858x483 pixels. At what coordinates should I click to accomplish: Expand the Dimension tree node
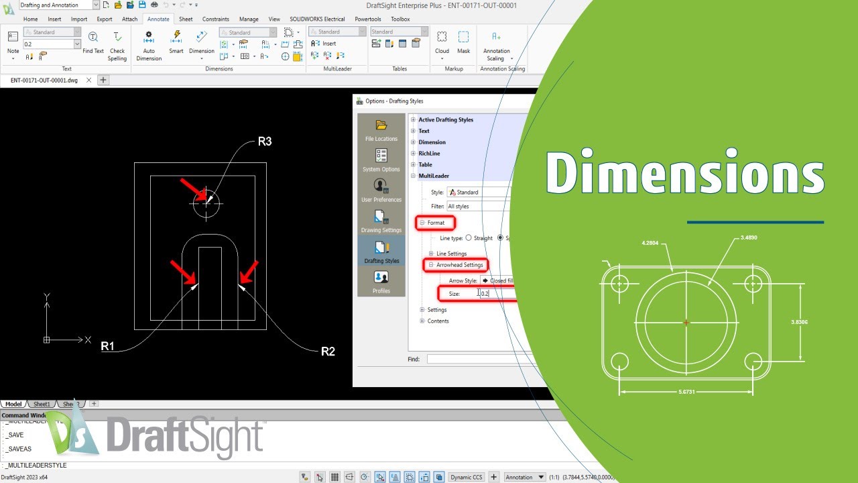(x=414, y=142)
